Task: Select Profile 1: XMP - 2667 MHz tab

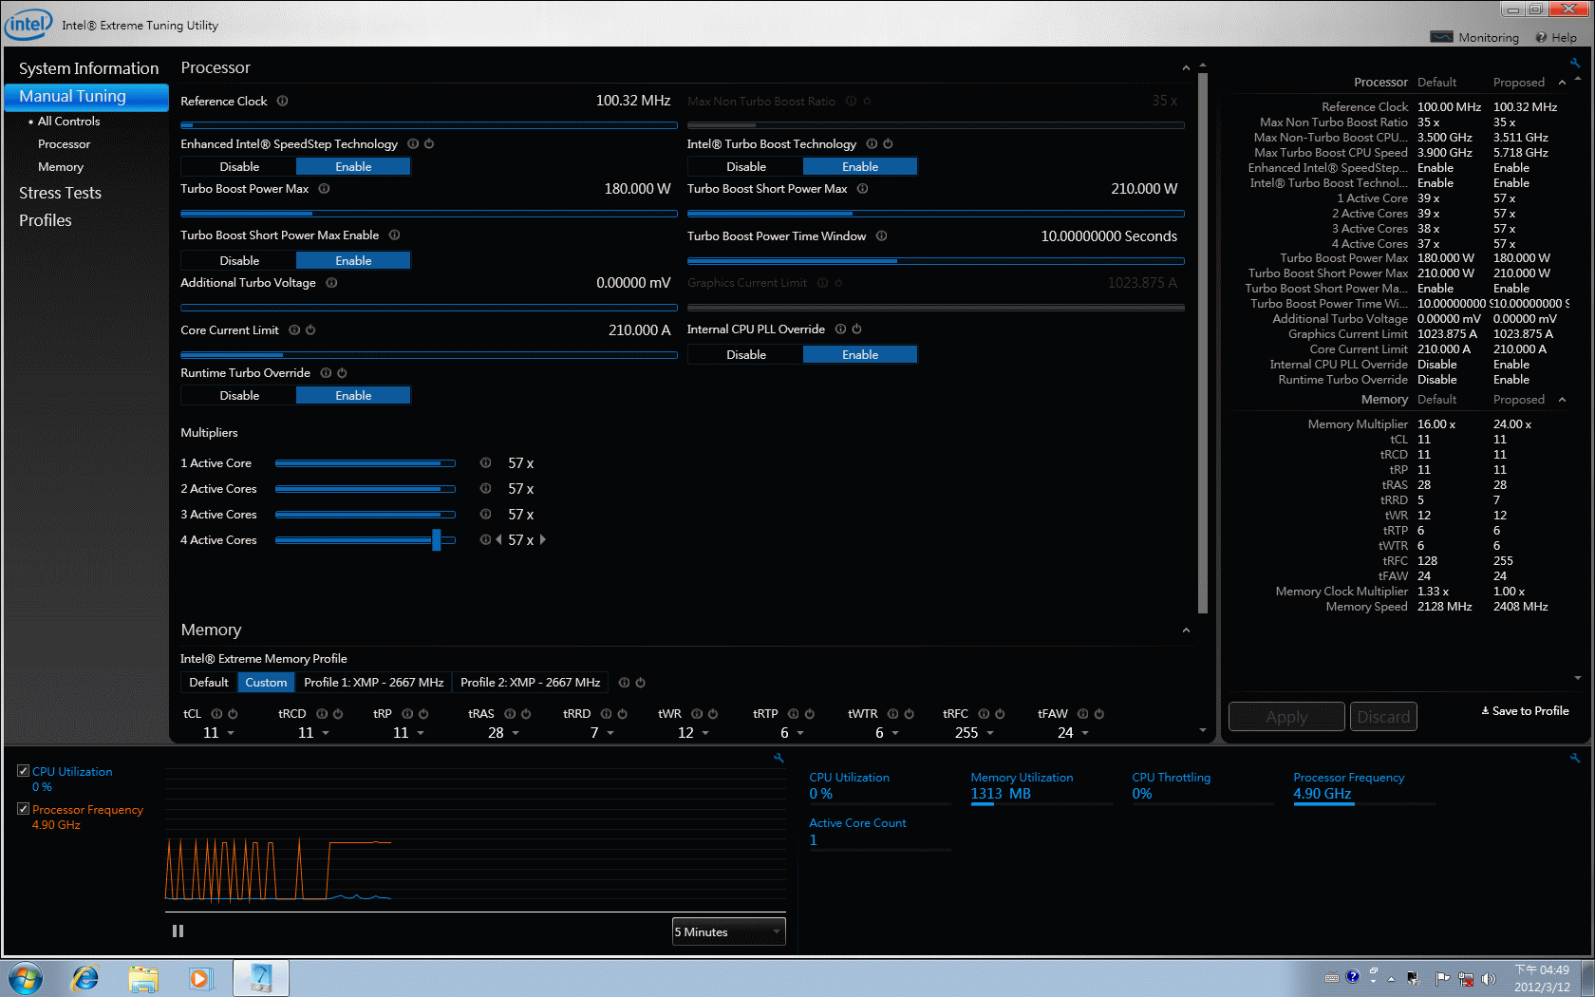Action: (373, 683)
